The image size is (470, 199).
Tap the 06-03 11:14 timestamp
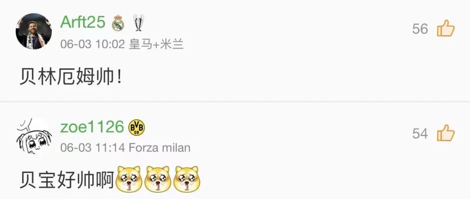click(92, 148)
